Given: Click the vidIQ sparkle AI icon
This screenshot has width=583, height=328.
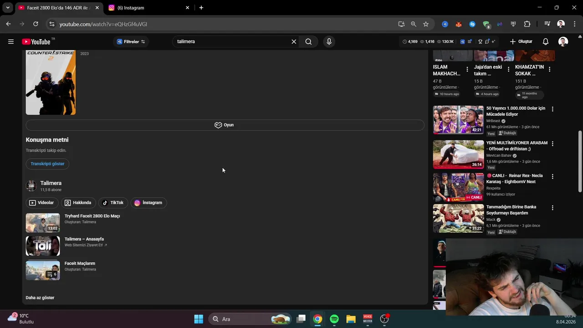Looking at the screenshot, I should 493,41.
